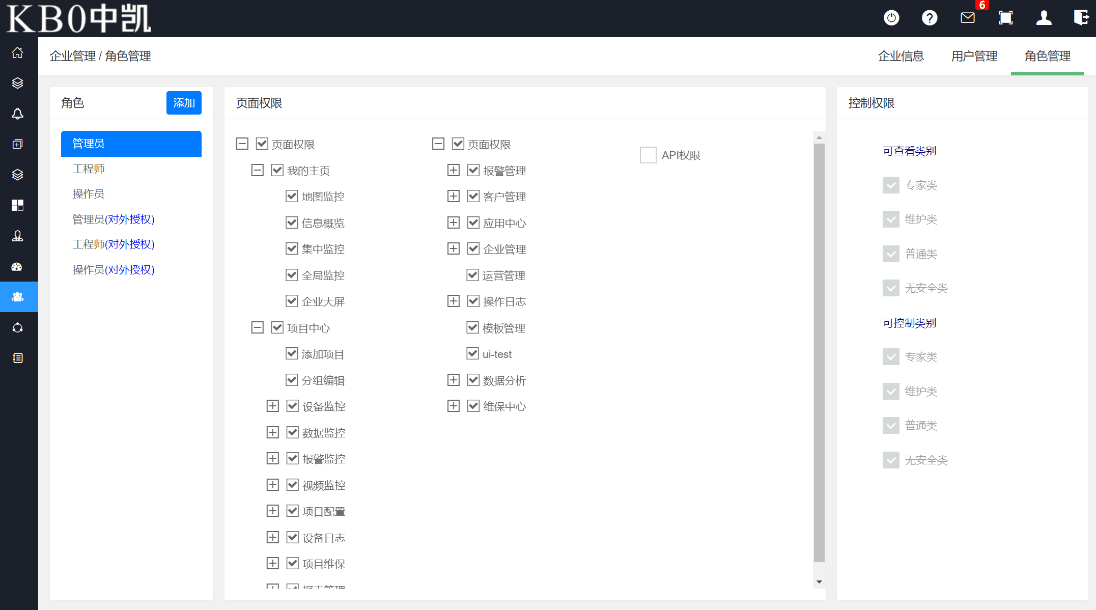Open the help question mark icon
This screenshot has width=1096, height=610.
tap(930, 18)
